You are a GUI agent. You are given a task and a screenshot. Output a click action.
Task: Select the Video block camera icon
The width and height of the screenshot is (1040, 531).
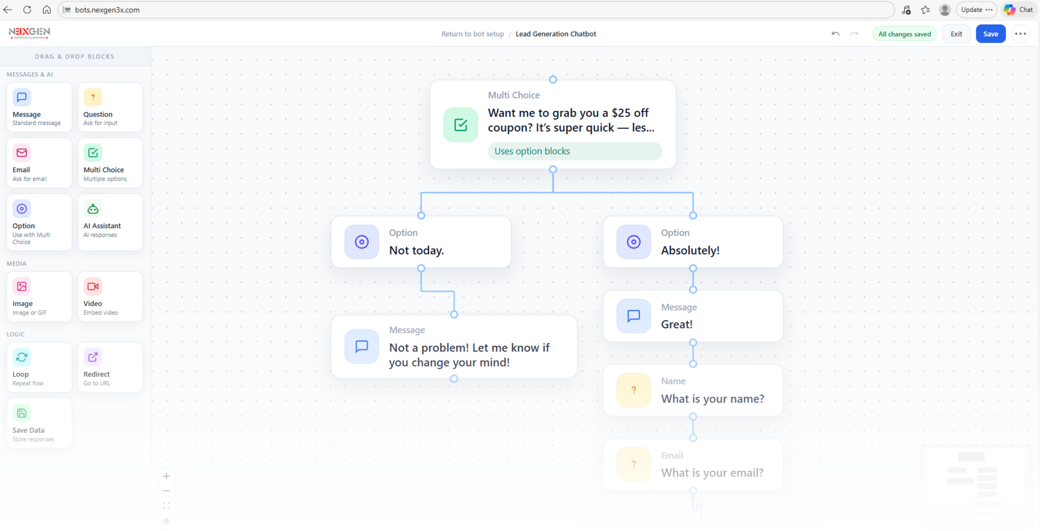coord(93,286)
